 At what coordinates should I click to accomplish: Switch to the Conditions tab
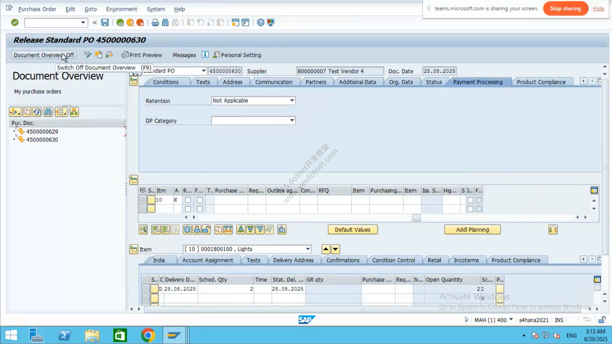[x=165, y=82]
